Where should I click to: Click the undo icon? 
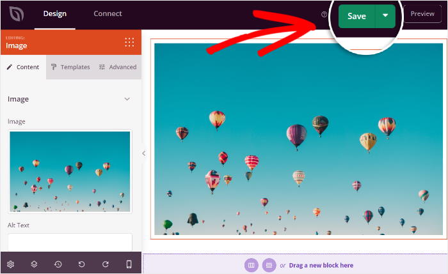pos(81,264)
